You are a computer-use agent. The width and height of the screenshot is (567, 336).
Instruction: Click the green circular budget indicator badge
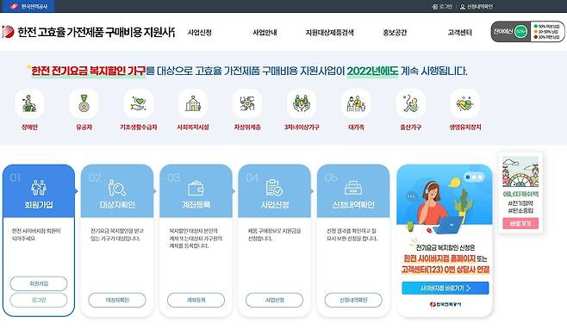coord(520,32)
